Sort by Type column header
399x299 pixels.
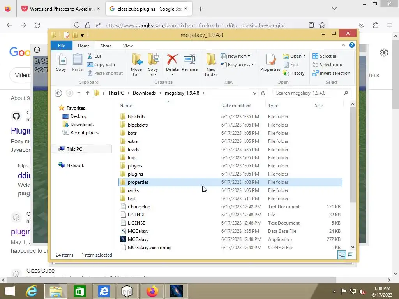point(289,105)
